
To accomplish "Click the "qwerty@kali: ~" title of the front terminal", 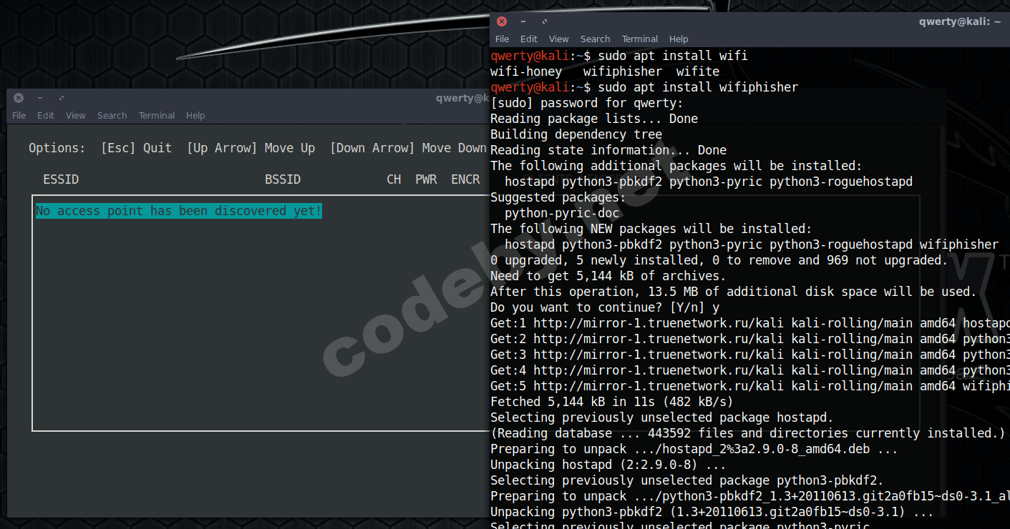I will tap(960, 22).
